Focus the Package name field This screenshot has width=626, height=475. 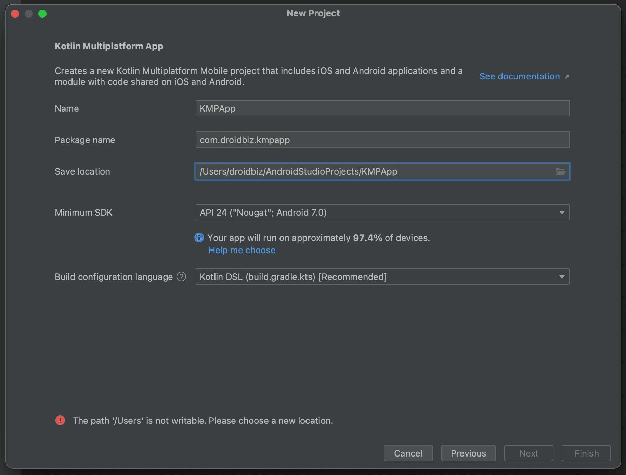click(382, 140)
